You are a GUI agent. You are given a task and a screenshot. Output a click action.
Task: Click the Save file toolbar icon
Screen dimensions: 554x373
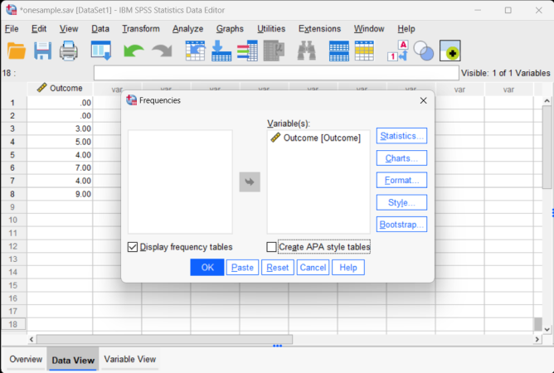pos(42,51)
